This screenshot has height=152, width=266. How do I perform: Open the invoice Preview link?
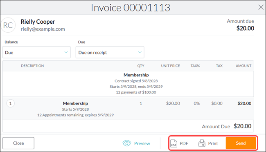point(142,143)
